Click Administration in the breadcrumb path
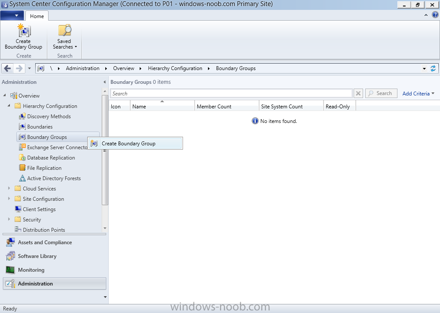This screenshot has width=440, height=313. coord(82,68)
